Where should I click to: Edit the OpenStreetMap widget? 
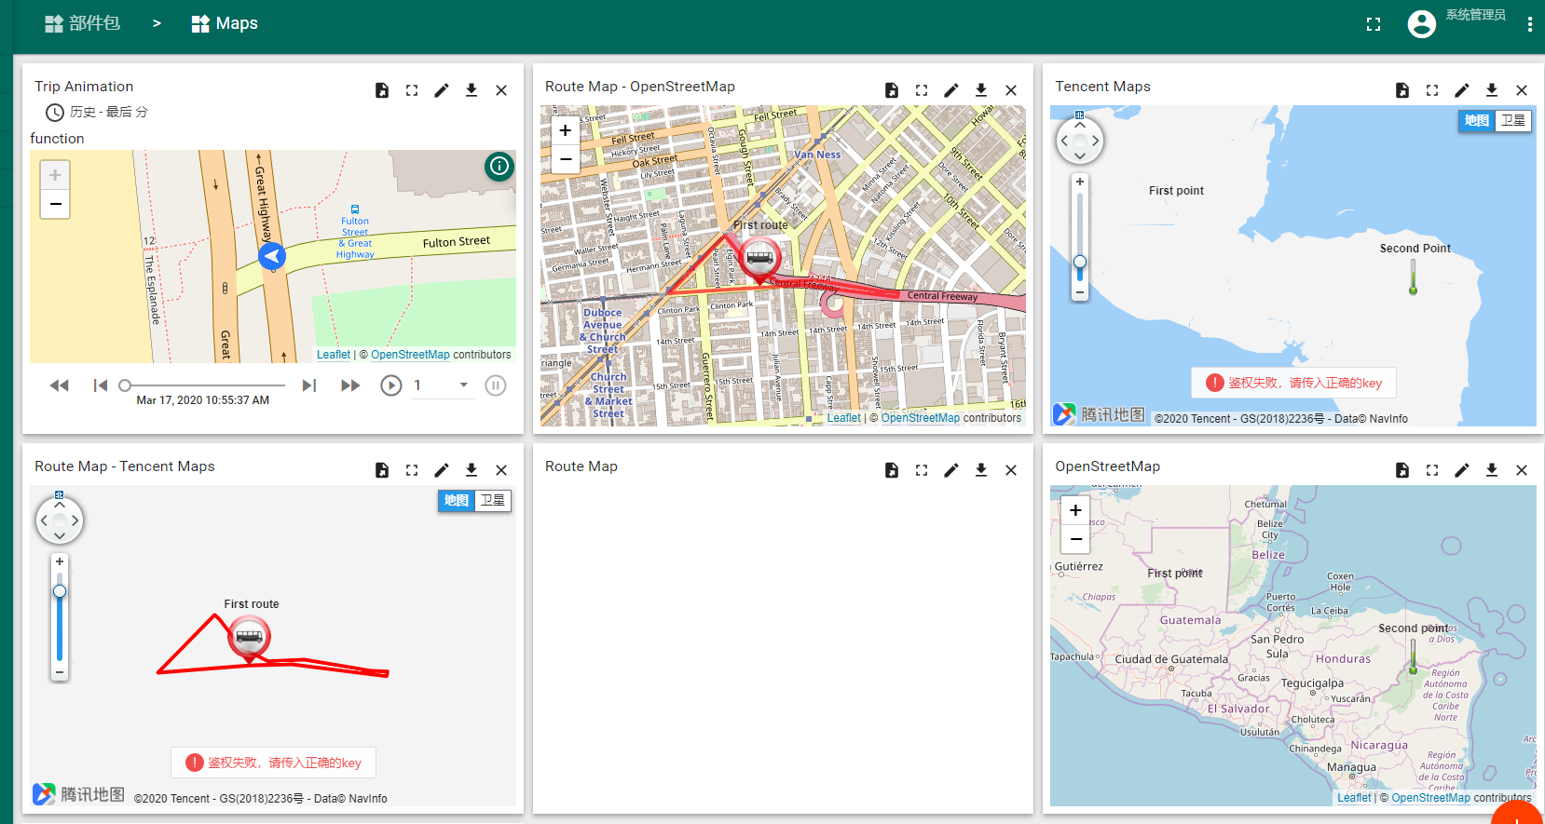click(1462, 470)
